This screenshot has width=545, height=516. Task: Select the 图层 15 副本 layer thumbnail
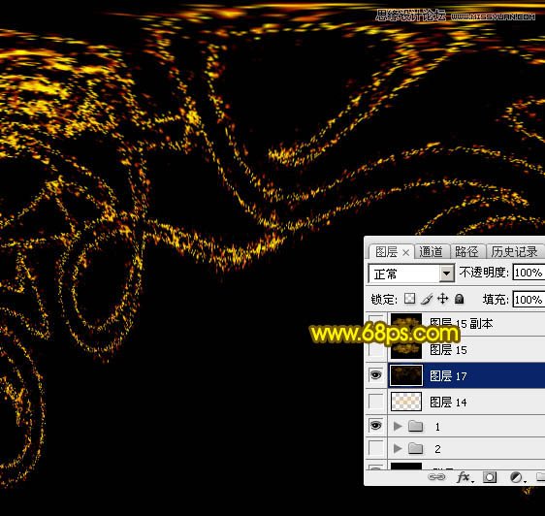pyautogui.click(x=406, y=323)
